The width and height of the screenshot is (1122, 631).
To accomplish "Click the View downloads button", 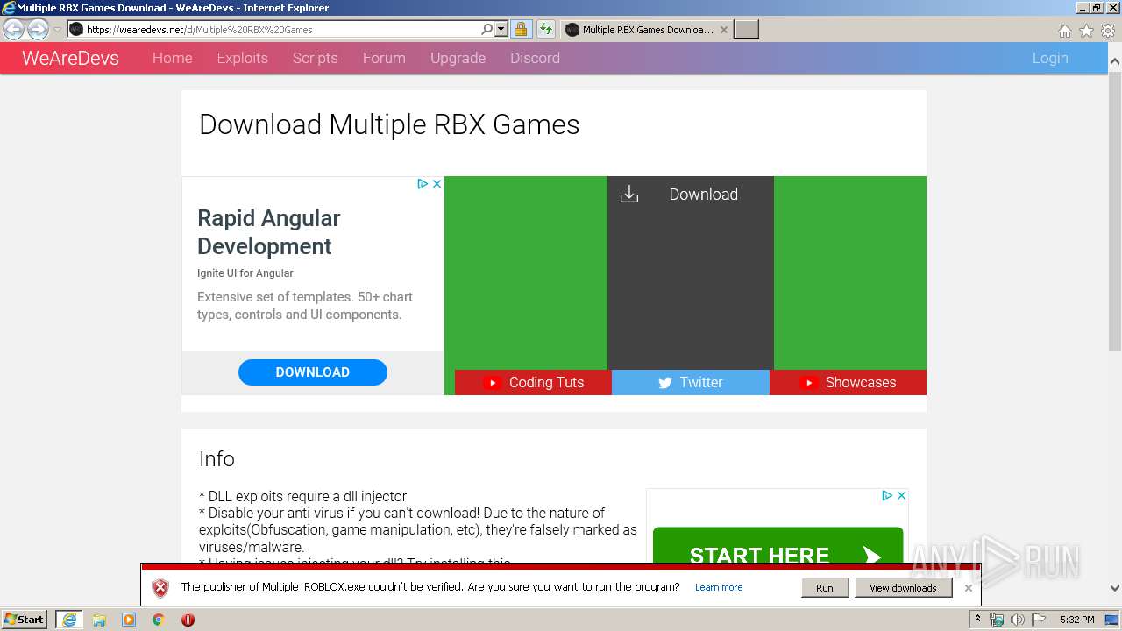I will (x=903, y=587).
